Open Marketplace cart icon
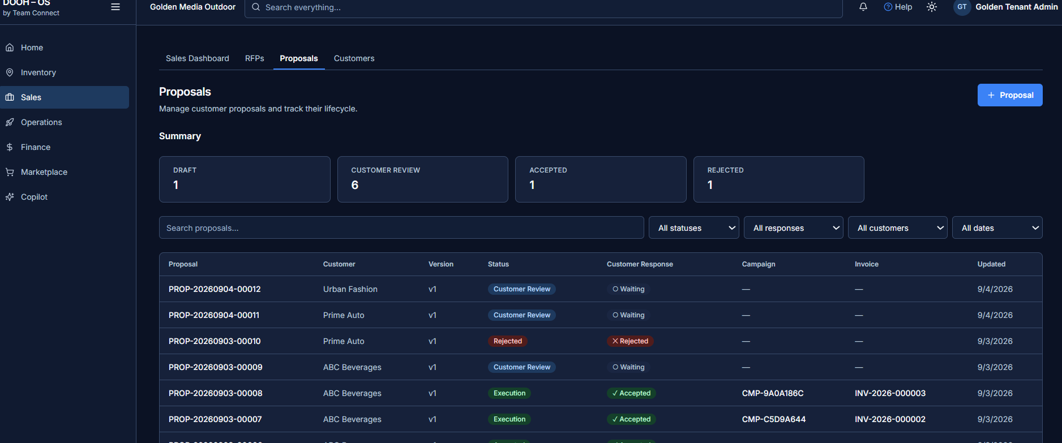This screenshot has height=443, width=1062. [x=10, y=172]
